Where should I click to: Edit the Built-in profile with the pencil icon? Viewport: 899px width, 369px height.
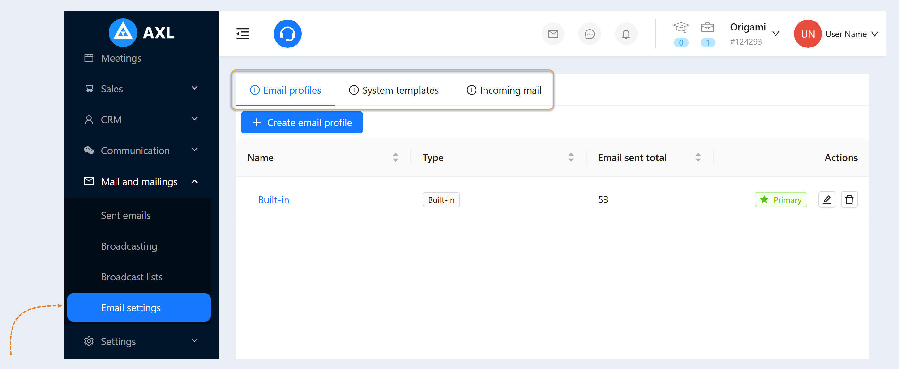(x=827, y=200)
